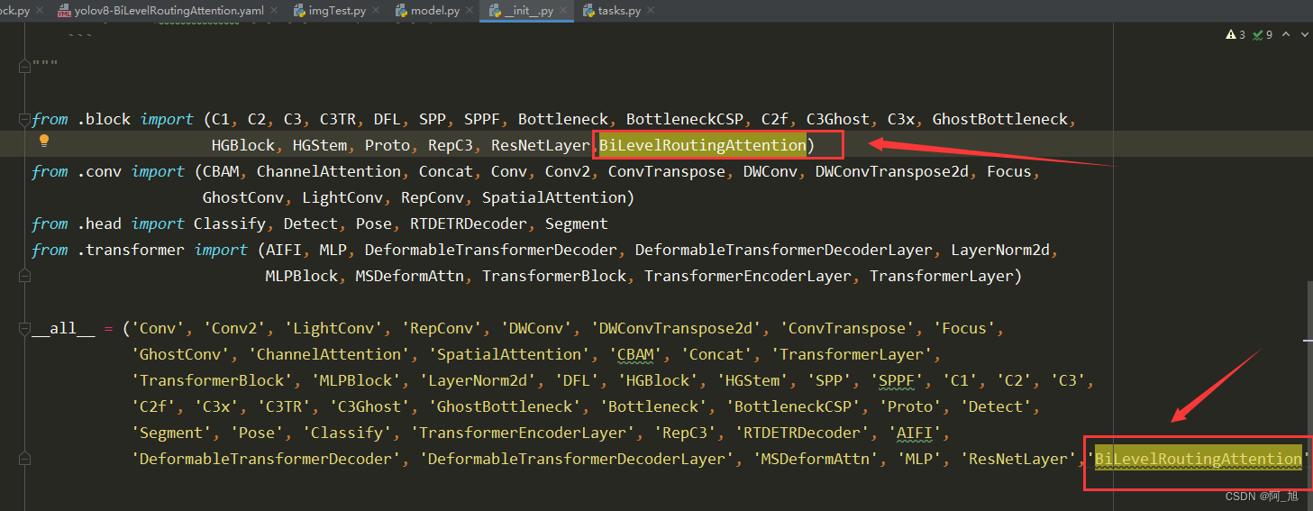Click the .head module name
1313x511 pixels.
[99, 224]
